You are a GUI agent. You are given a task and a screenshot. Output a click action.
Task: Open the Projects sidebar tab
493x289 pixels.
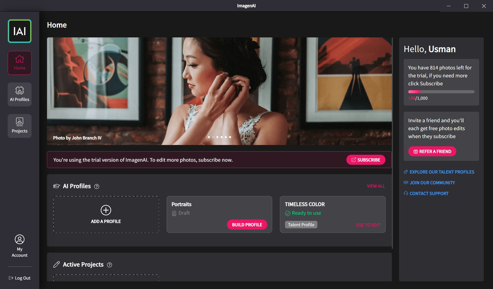(x=20, y=126)
